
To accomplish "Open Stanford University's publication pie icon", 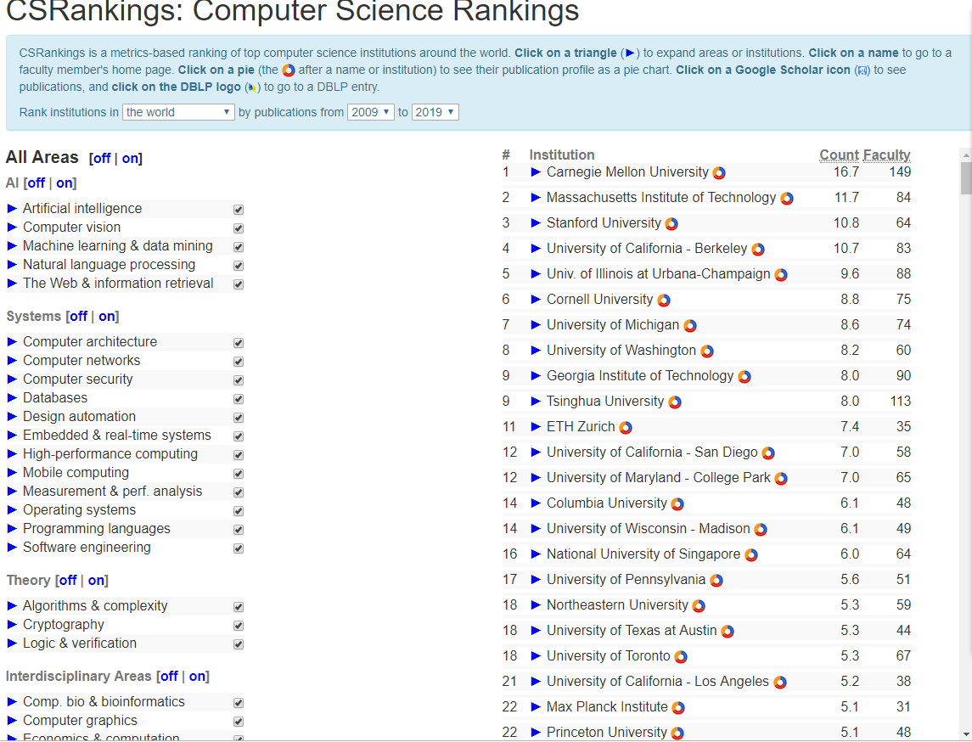I will pos(671,224).
